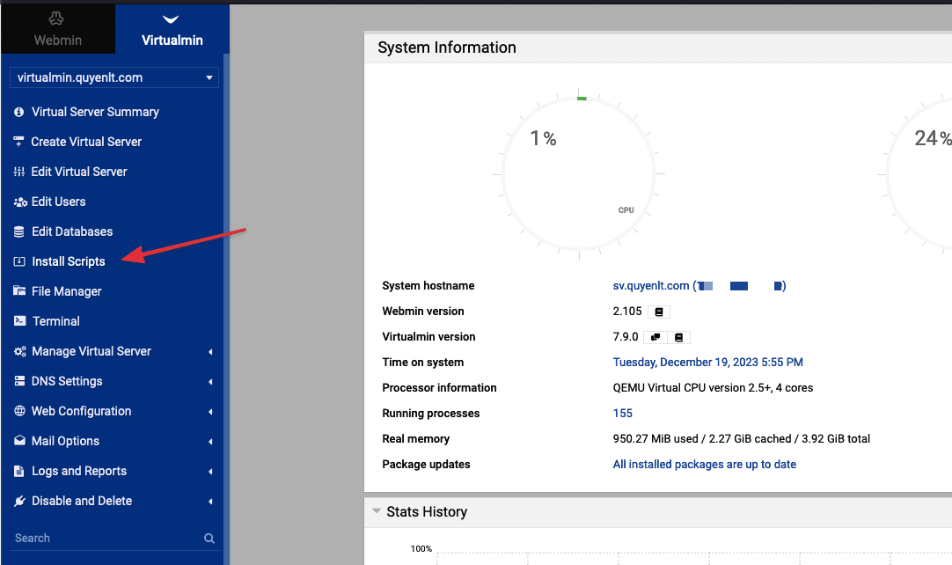The width and height of the screenshot is (952, 565).
Task: Expand the DNS Settings submenu arrow
Action: (x=210, y=382)
